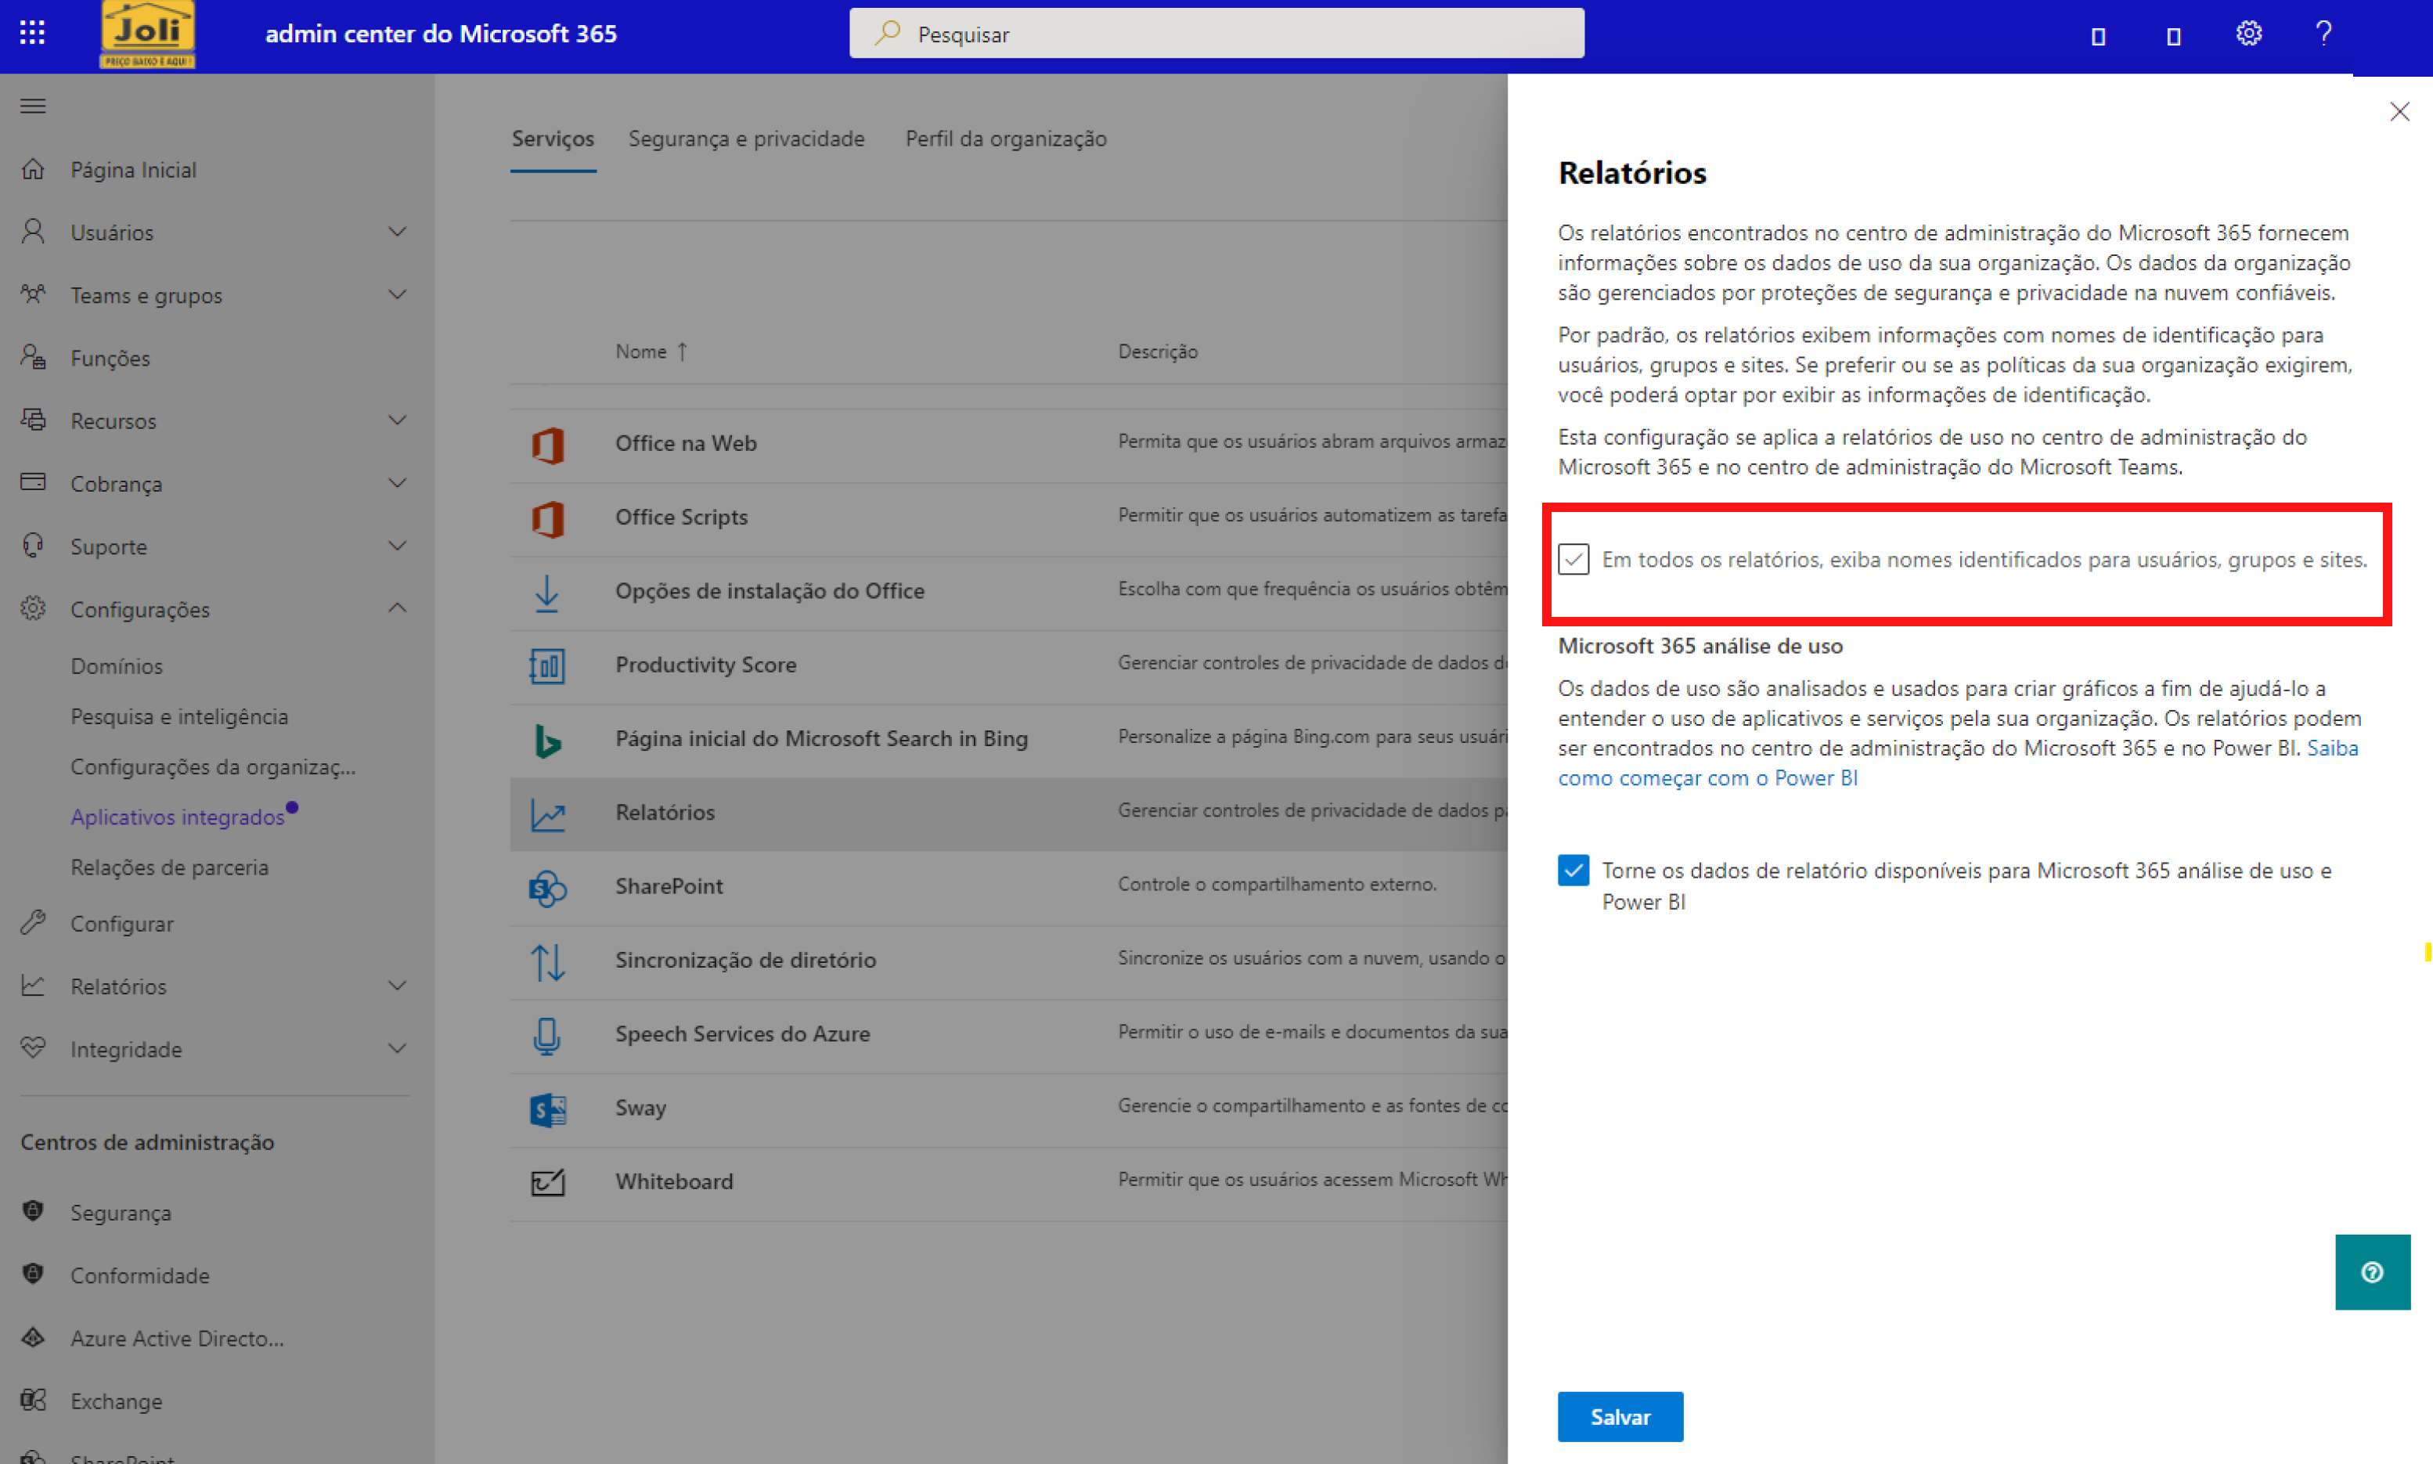Image resolution: width=2433 pixels, height=1464 pixels.
Task: Click the Sway service icon
Action: coord(547,1109)
